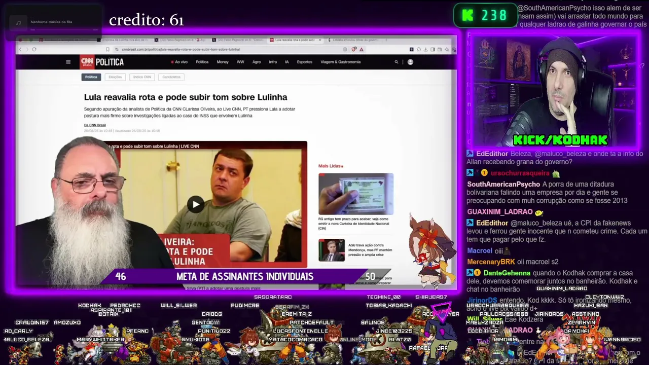Image resolution: width=649 pixels, height=365 pixels.
Task: Click chat username 'DanteGehenna'
Action: [x=507, y=273]
